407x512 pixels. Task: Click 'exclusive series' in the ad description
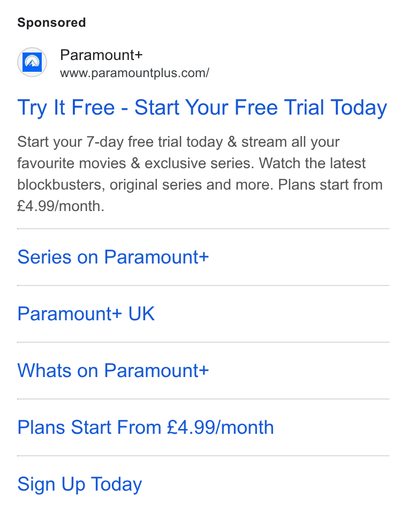(199, 163)
